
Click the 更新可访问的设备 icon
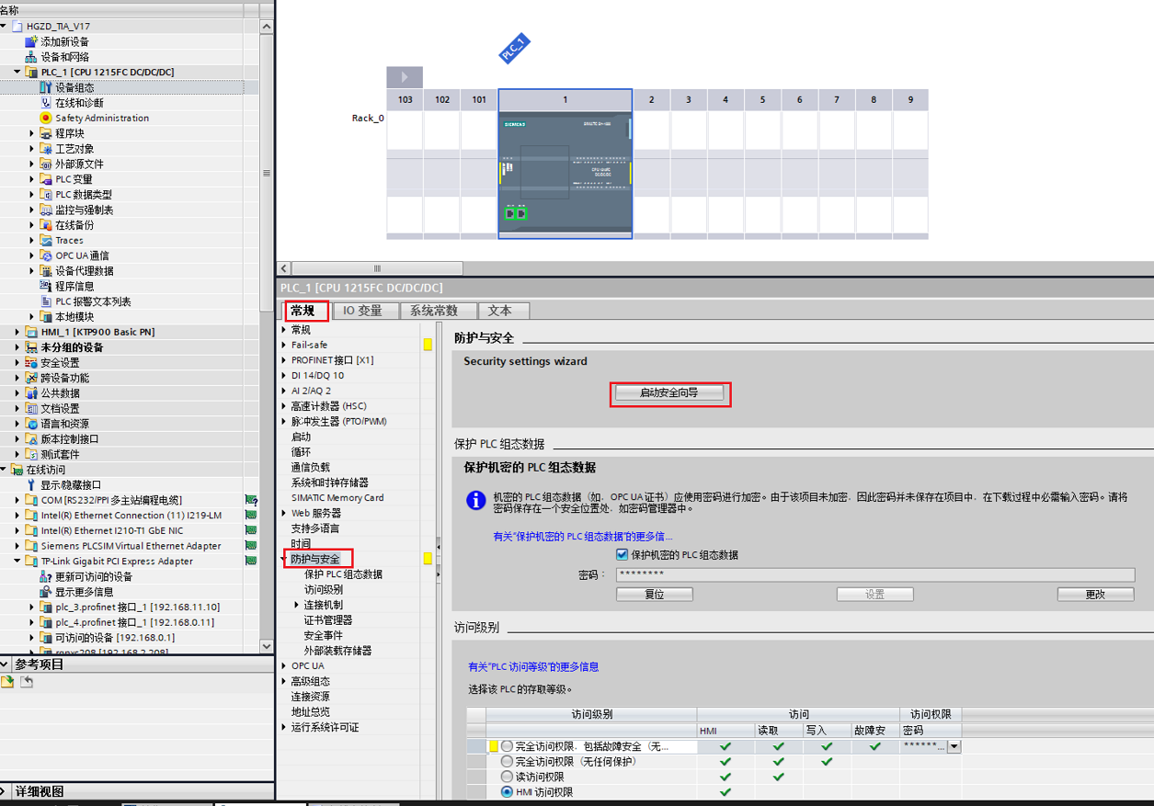(46, 576)
